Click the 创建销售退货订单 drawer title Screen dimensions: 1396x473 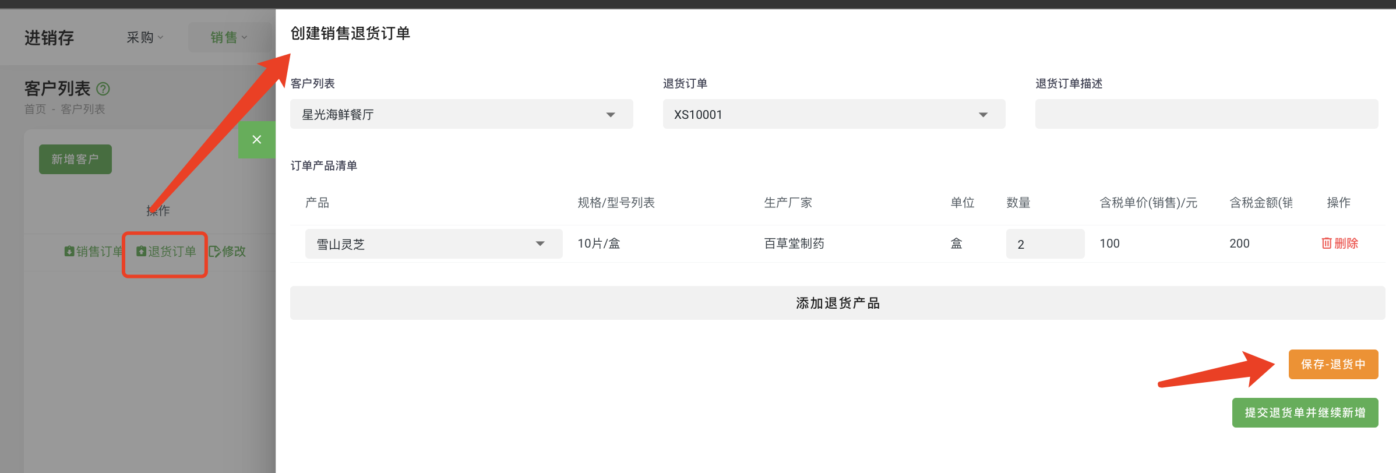pyautogui.click(x=350, y=33)
